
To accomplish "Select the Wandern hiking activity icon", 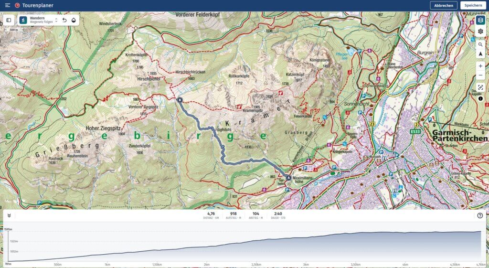I will 23,20.
